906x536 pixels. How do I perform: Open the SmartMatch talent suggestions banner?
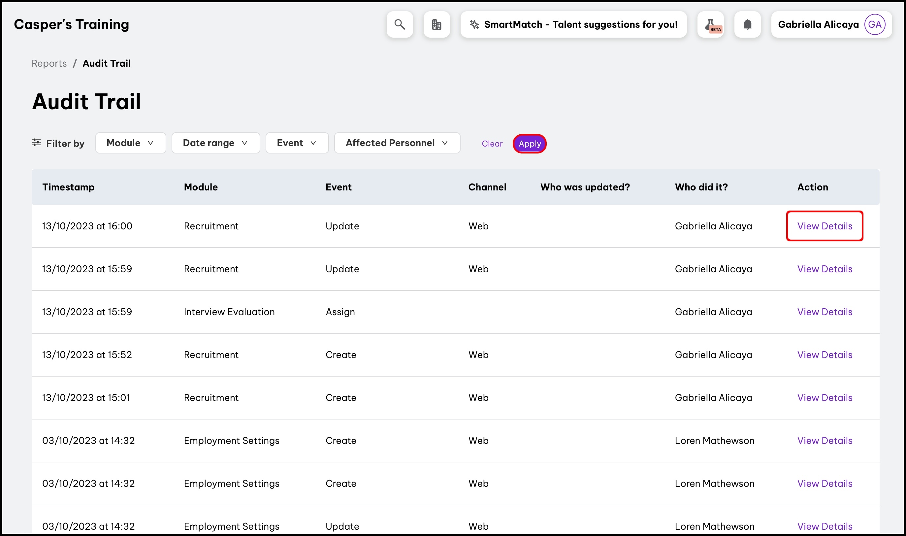[580, 24]
